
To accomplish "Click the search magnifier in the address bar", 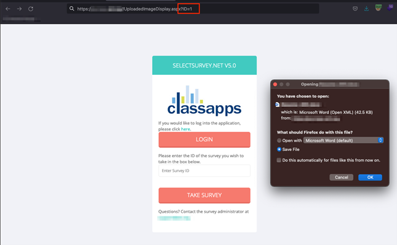I will [72, 9].
